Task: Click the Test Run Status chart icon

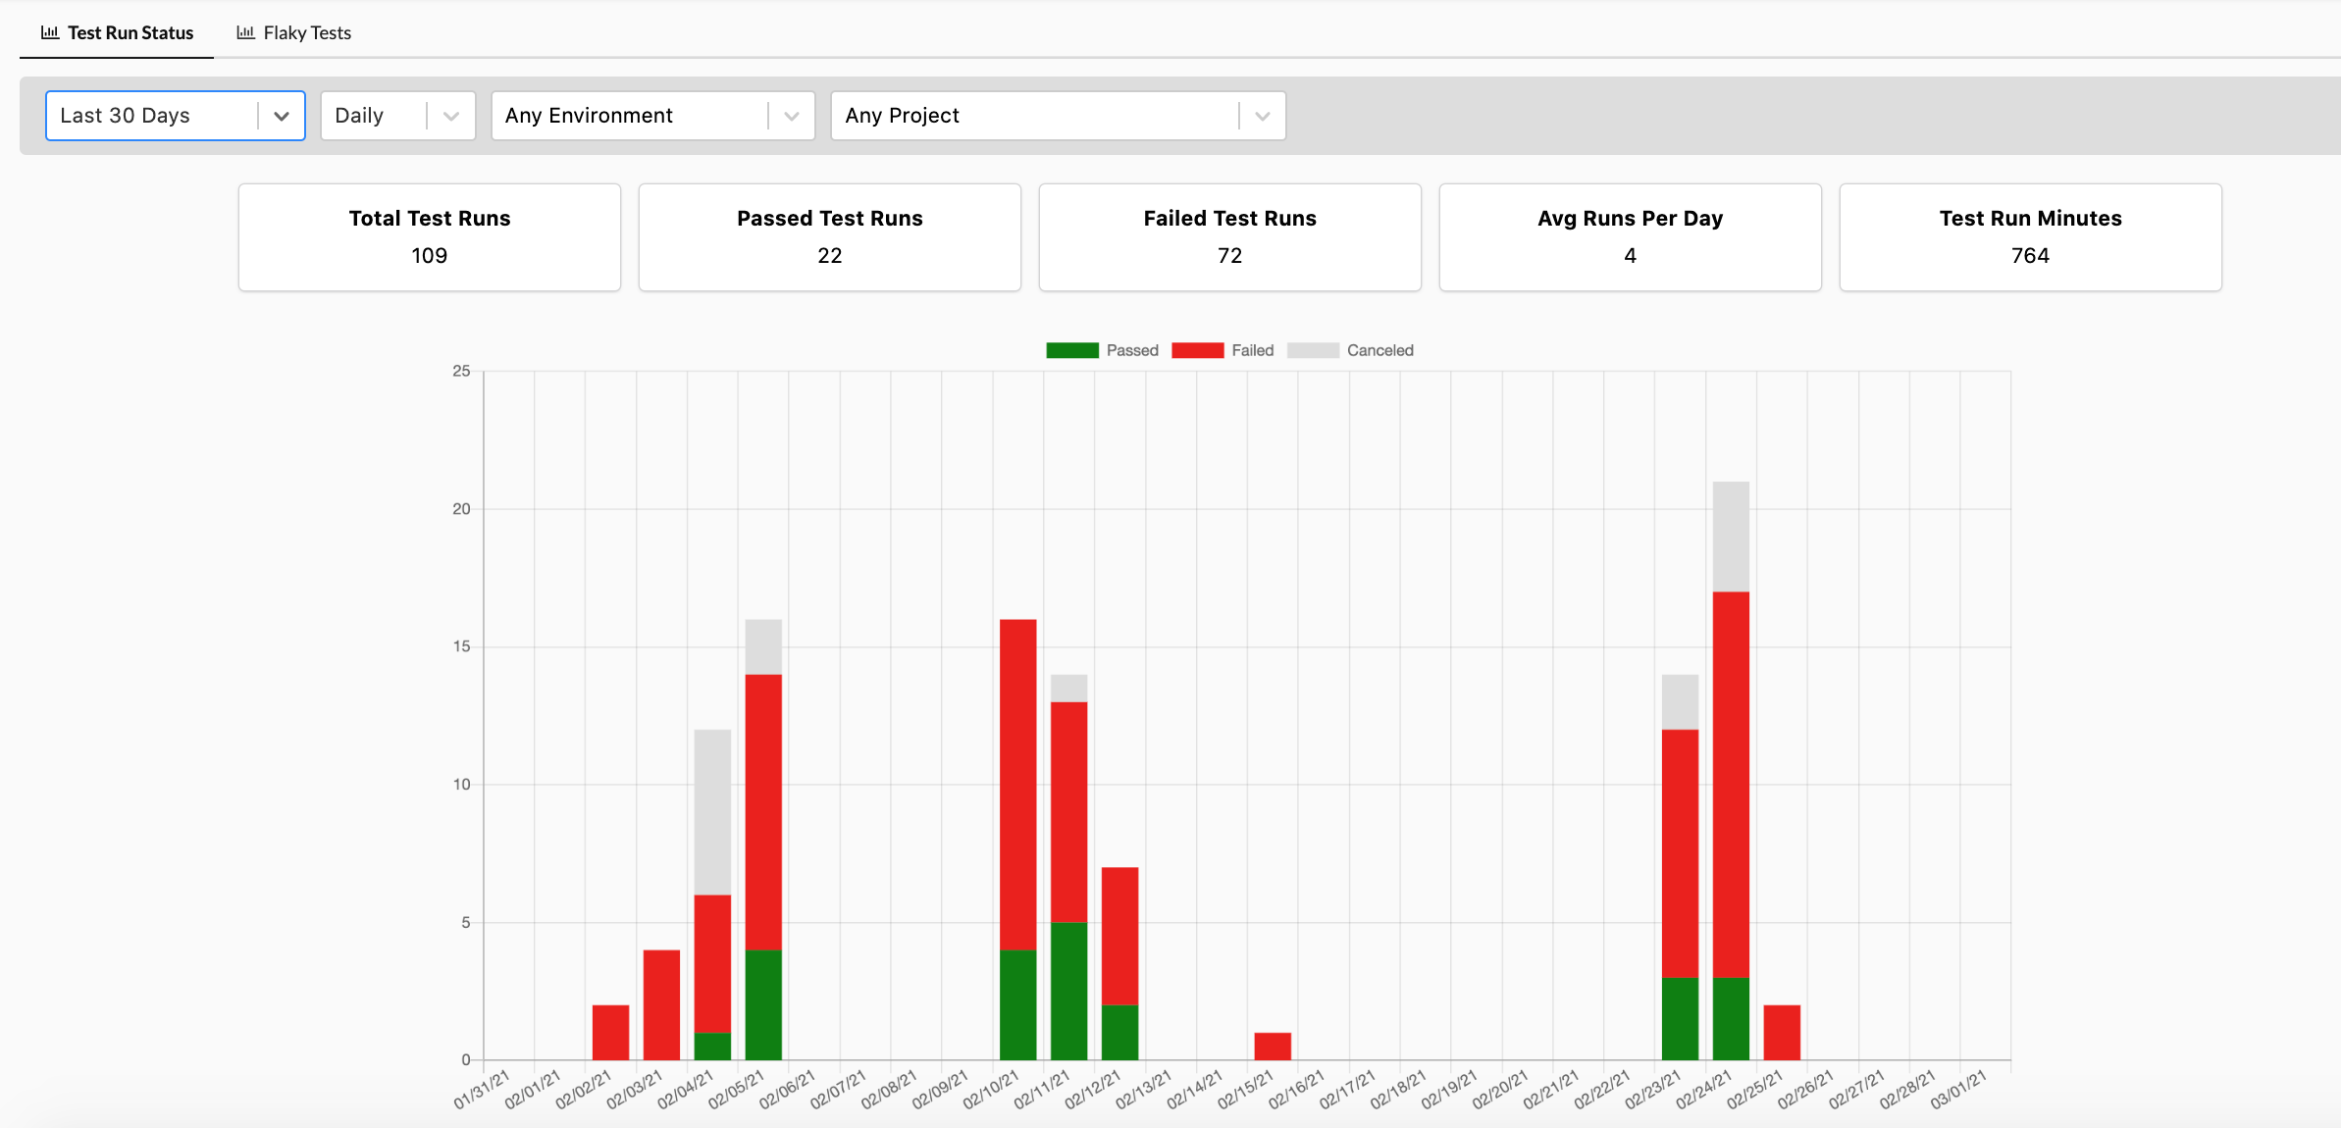Action: (49, 32)
